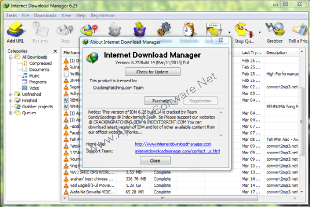Click the Add URL toolbar icon
This screenshot has width=310, height=207.
(16, 29)
